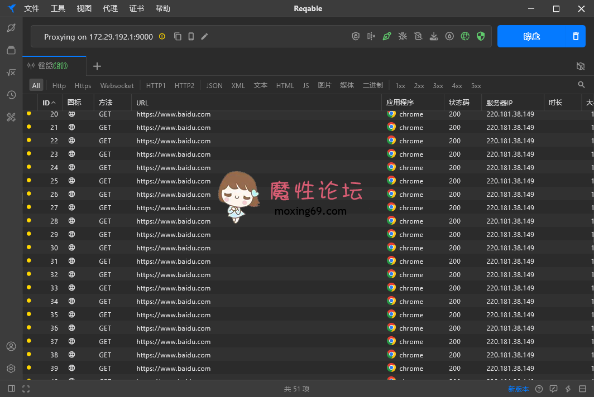Viewport: 594px width, 397px height.
Task: Collapse the sidebar using the bottom-left panel icon
Action: pyautogui.click(x=10, y=388)
